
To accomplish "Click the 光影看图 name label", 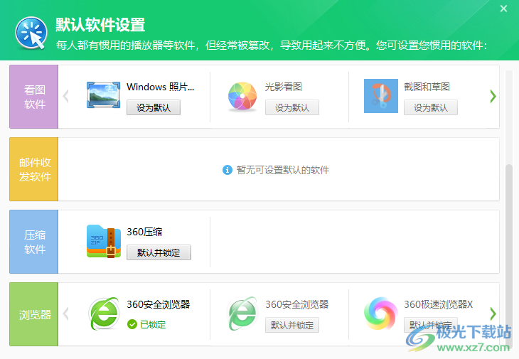I will click(x=284, y=87).
